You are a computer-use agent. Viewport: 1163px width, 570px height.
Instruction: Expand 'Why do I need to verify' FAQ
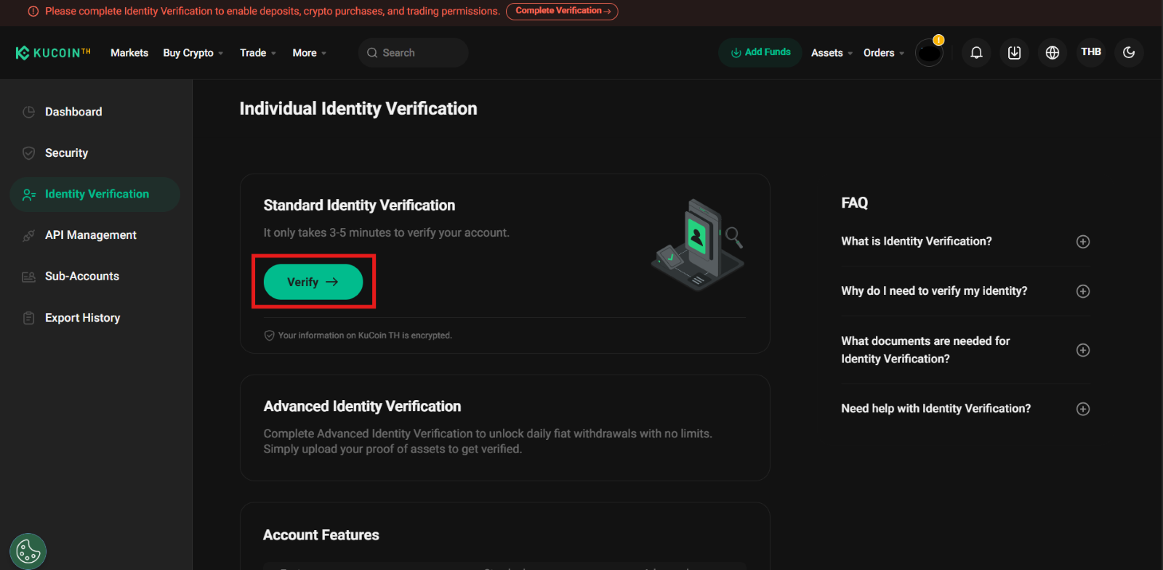point(1082,291)
